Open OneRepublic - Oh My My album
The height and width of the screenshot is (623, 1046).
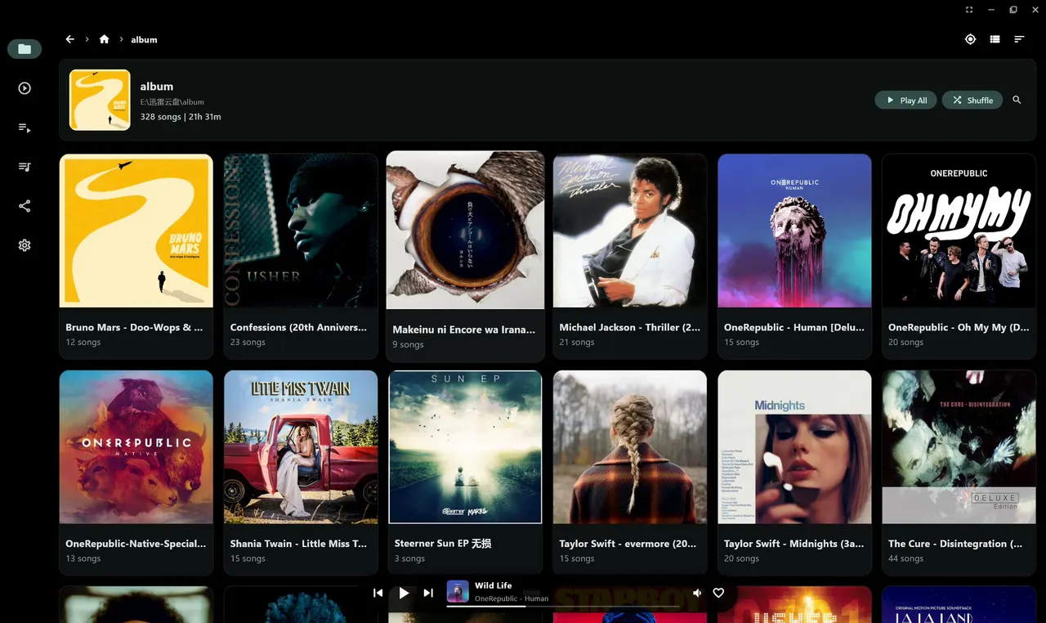pos(959,256)
